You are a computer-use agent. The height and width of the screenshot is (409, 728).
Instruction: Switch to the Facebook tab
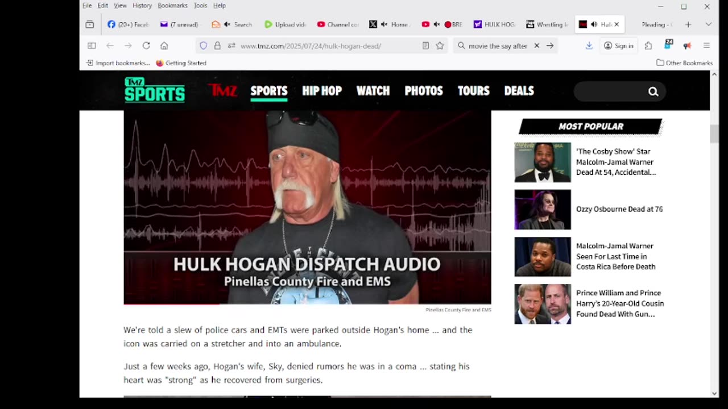click(x=128, y=24)
